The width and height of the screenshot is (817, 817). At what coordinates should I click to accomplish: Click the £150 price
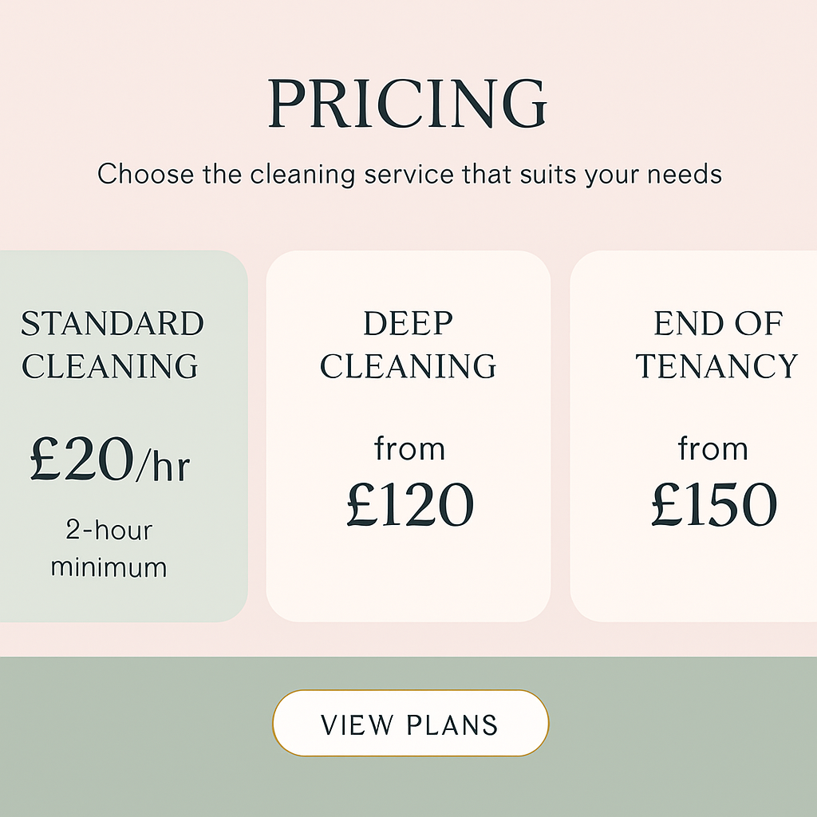[714, 504]
